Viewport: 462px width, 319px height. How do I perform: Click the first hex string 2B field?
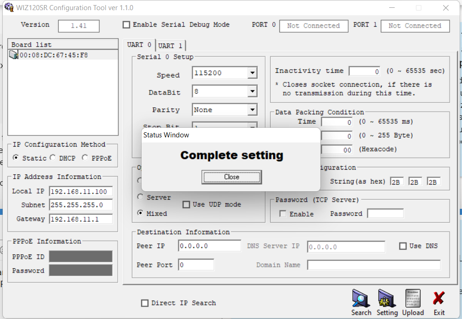coord(397,182)
